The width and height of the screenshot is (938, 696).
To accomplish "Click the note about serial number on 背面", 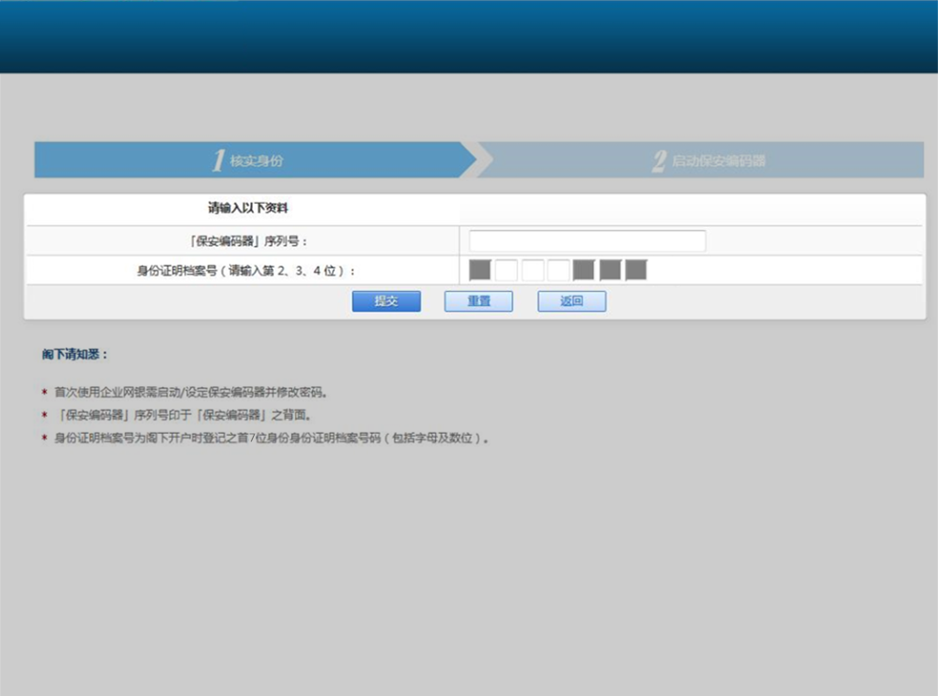I will click(x=182, y=414).
